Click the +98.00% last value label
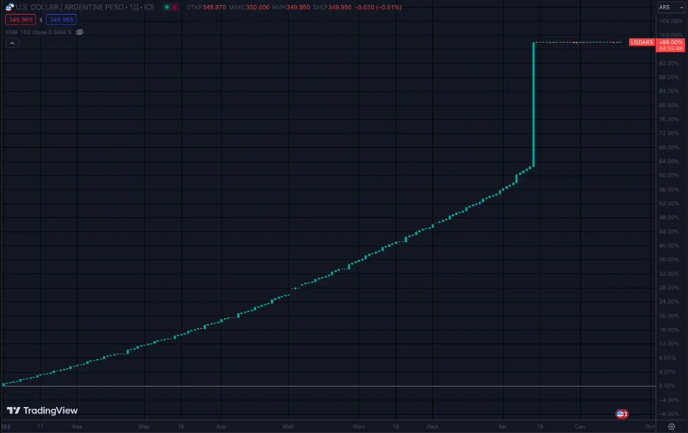This screenshot has width=688, height=433. pyautogui.click(x=670, y=42)
